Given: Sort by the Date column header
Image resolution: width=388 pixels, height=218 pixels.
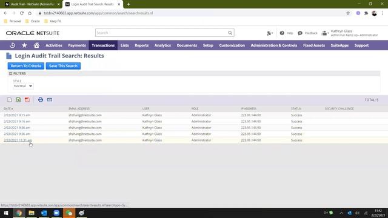Looking at the screenshot, I should pos(8,108).
